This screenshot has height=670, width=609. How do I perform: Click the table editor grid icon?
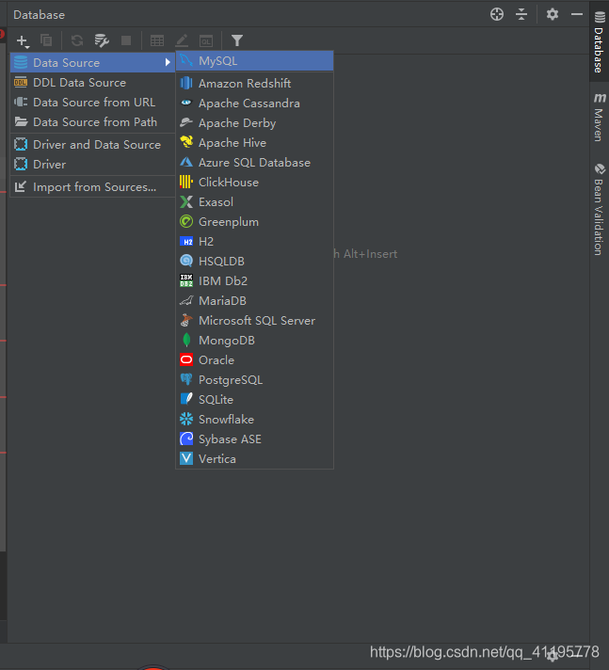pos(157,40)
